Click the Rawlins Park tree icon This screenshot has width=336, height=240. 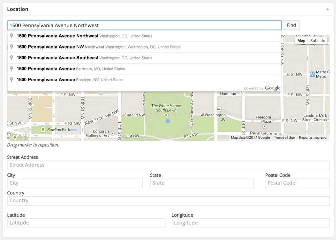tap(43, 130)
